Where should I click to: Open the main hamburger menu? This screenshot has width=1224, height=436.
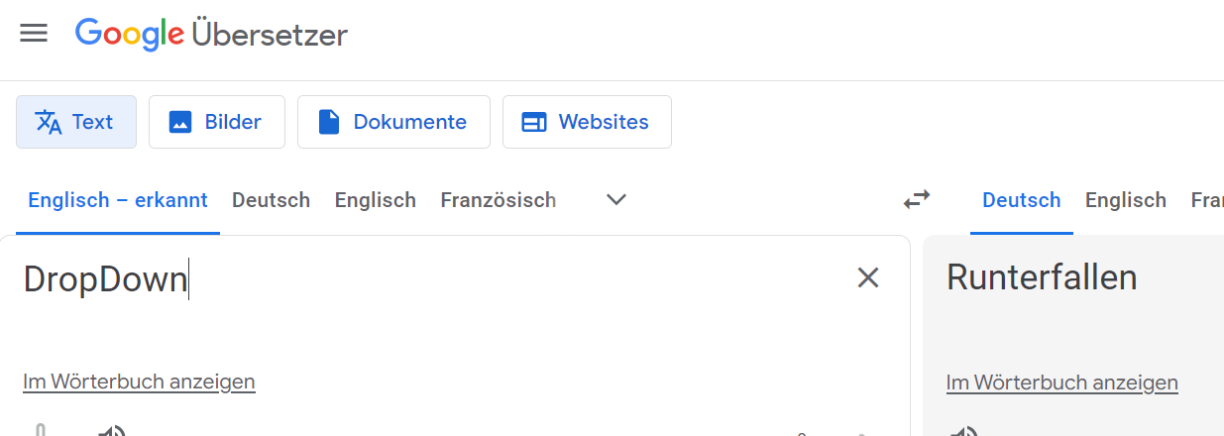[x=34, y=34]
